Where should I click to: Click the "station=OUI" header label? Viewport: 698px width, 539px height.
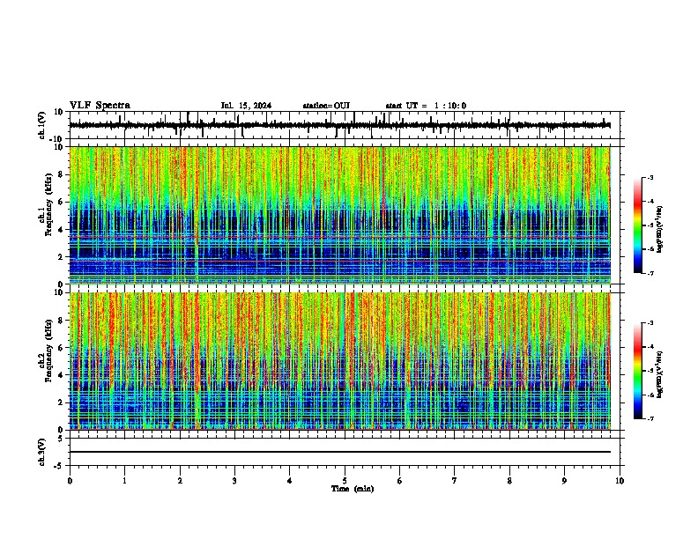(326, 106)
